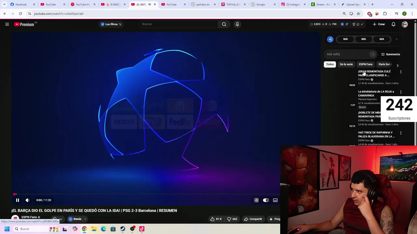
Task: Start voice search with the microphone
Action: [x=237, y=24]
